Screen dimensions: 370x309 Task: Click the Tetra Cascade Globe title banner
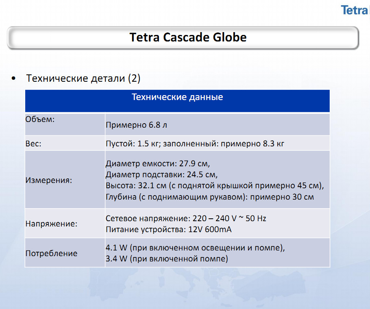188,37
